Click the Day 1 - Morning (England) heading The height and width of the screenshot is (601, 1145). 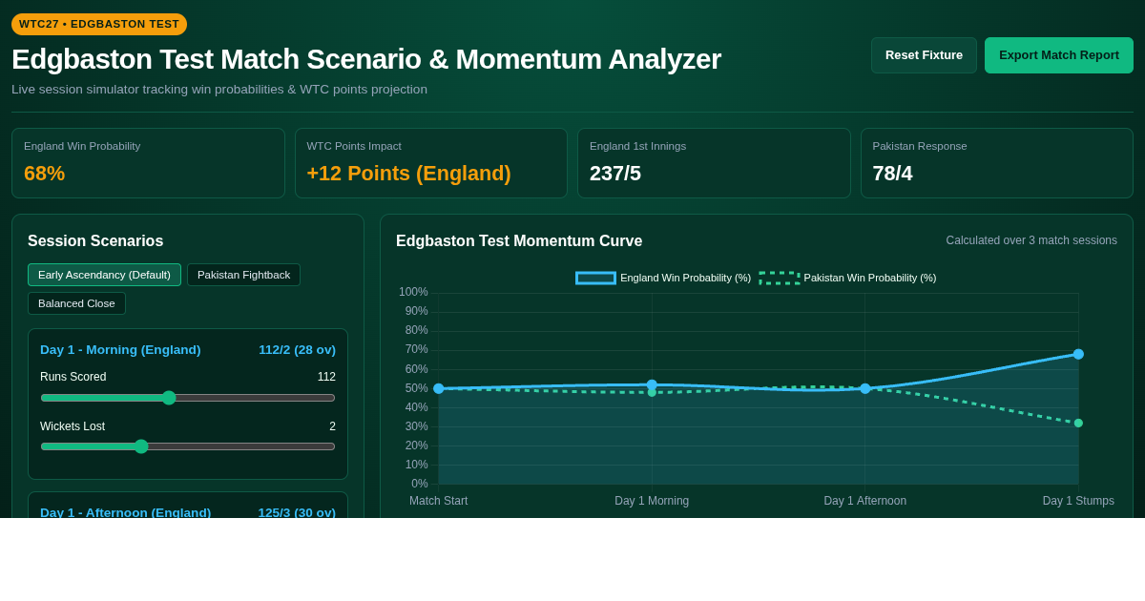tap(120, 350)
